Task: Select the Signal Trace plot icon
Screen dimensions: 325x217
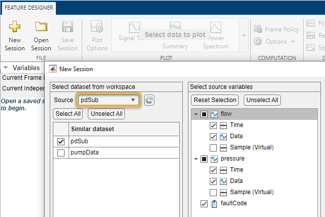Action: click(x=135, y=27)
